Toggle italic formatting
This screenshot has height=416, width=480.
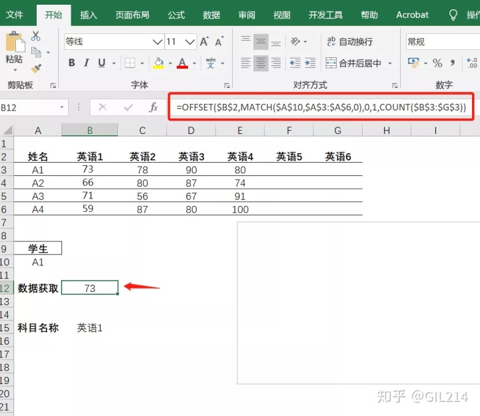(x=87, y=63)
